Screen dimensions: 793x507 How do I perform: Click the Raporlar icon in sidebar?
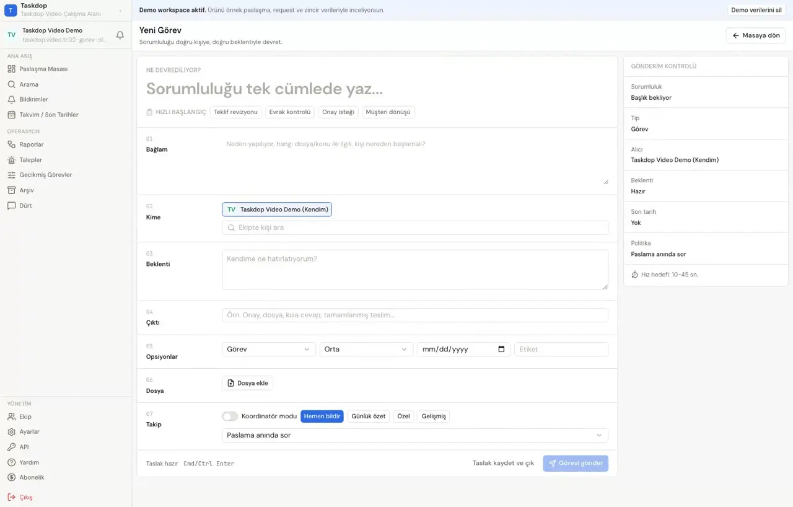(12, 144)
